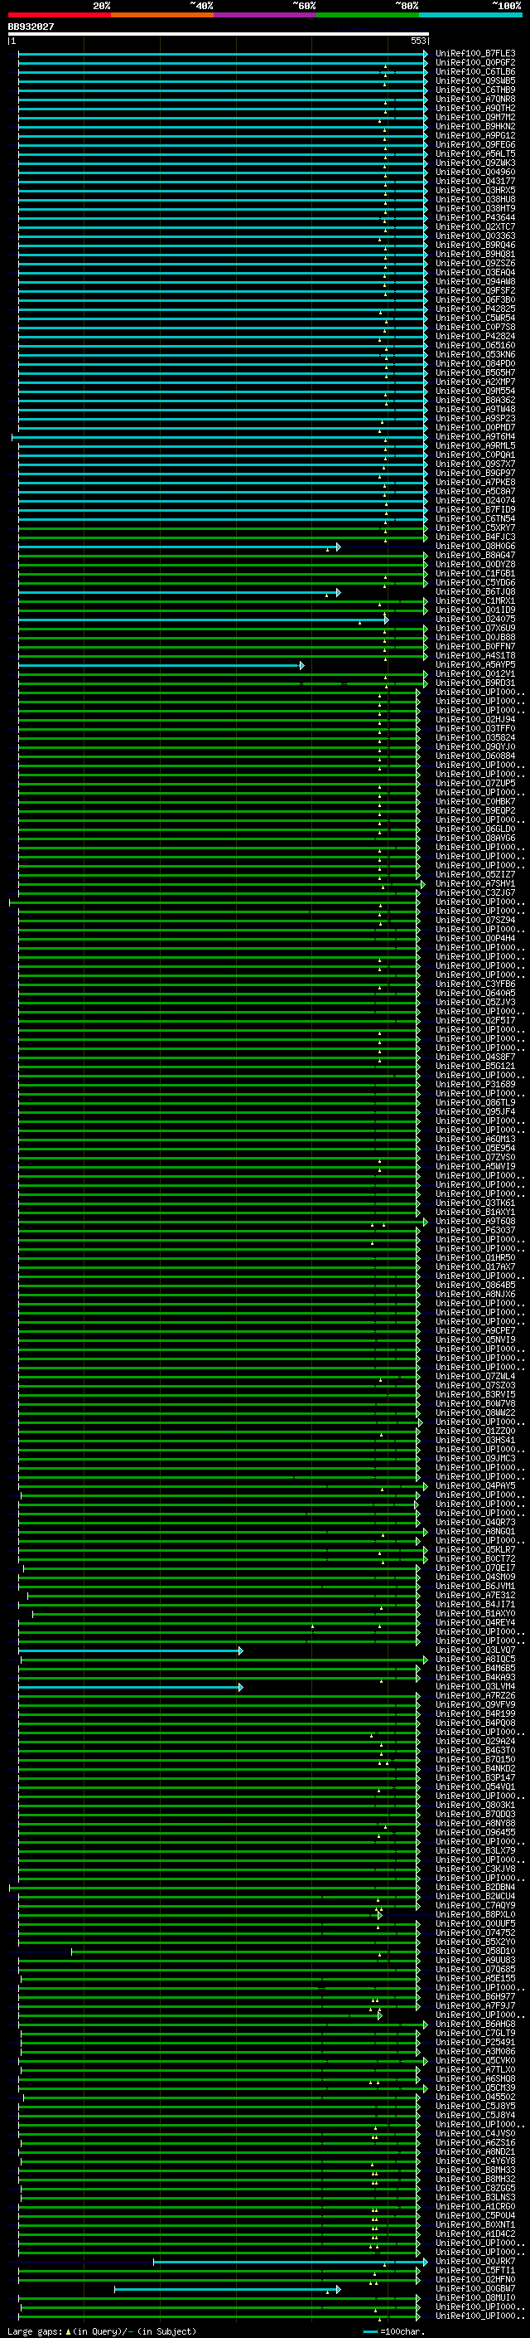Select hit label UniRef100_A5ALT5
The height and width of the screenshot is (2338, 530).
pyautogui.click(x=475, y=153)
